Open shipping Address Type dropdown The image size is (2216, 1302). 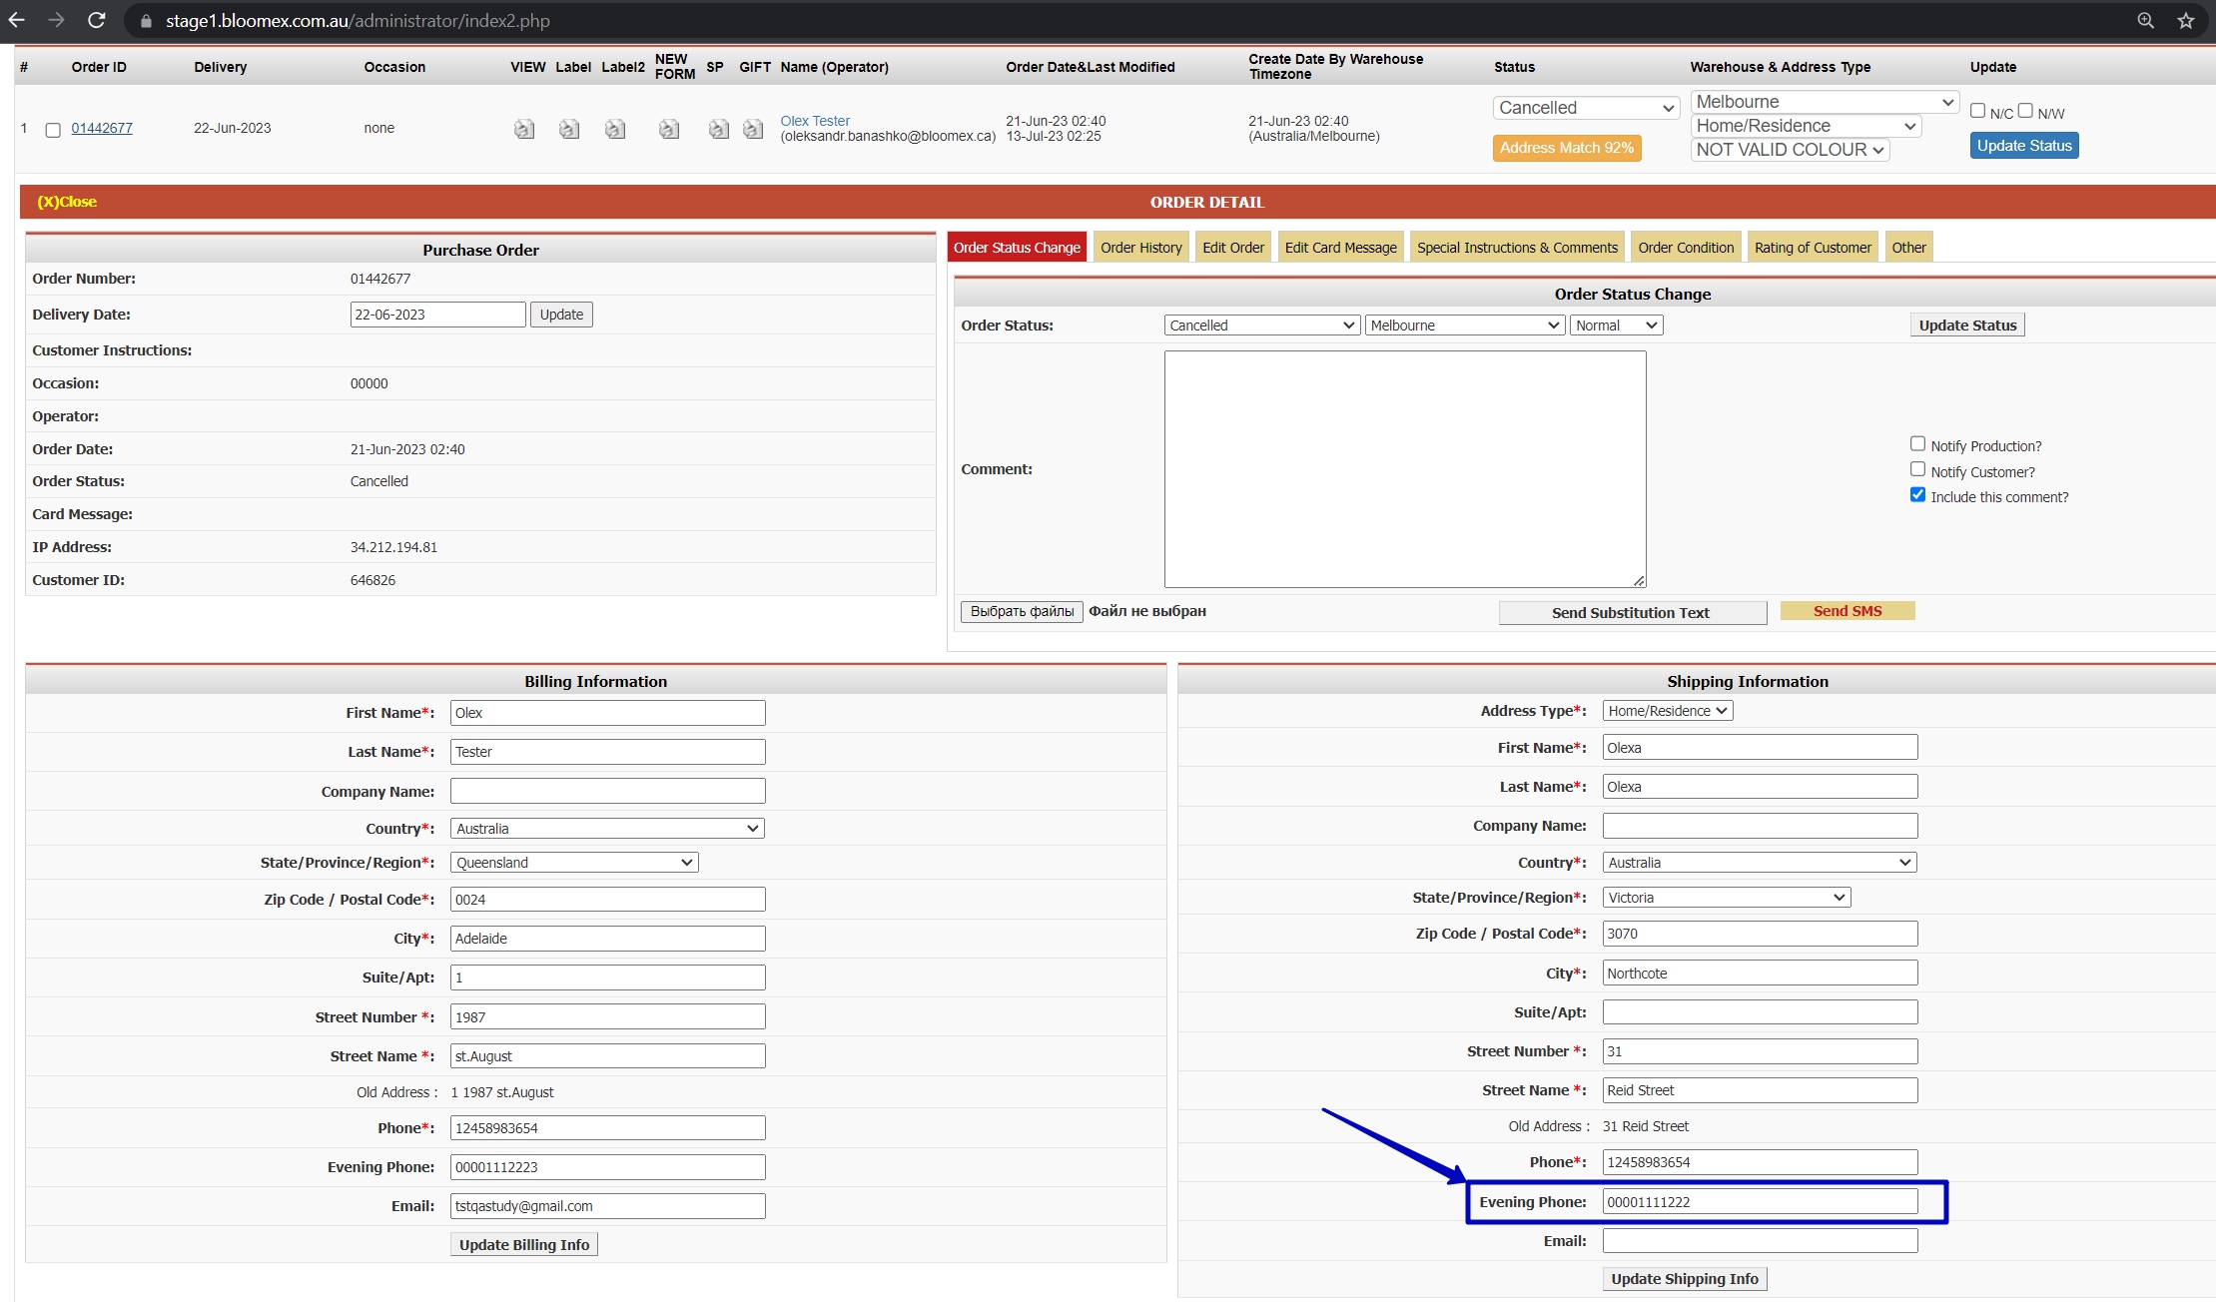pos(1668,711)
